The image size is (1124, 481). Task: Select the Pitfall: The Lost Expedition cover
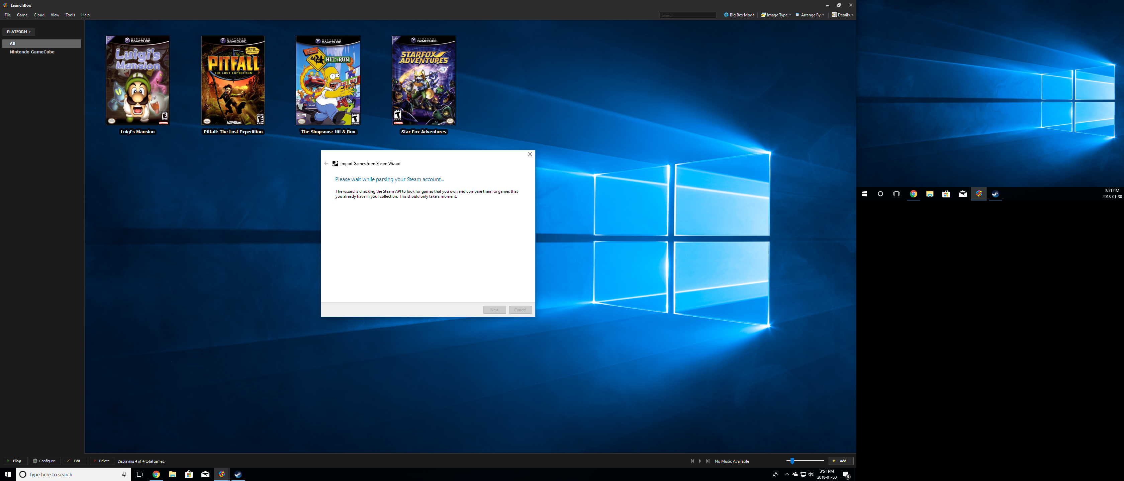click(233, 81)
